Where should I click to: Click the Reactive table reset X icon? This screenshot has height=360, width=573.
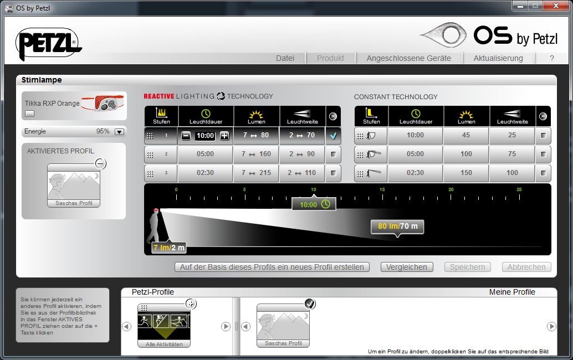(x=333, y=116)
